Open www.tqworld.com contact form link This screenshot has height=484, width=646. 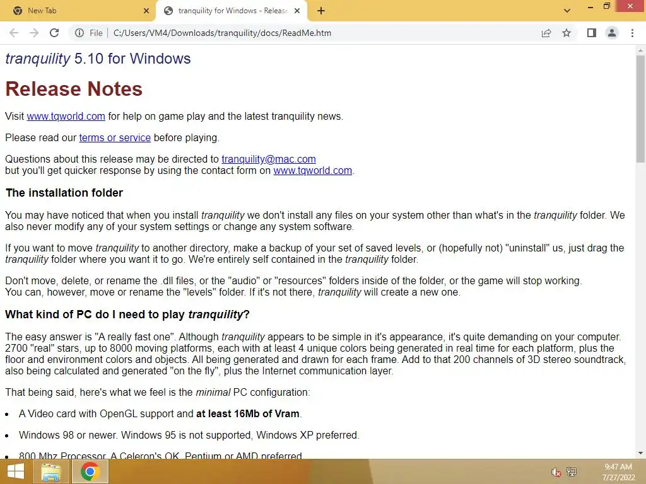coord(313,170)
